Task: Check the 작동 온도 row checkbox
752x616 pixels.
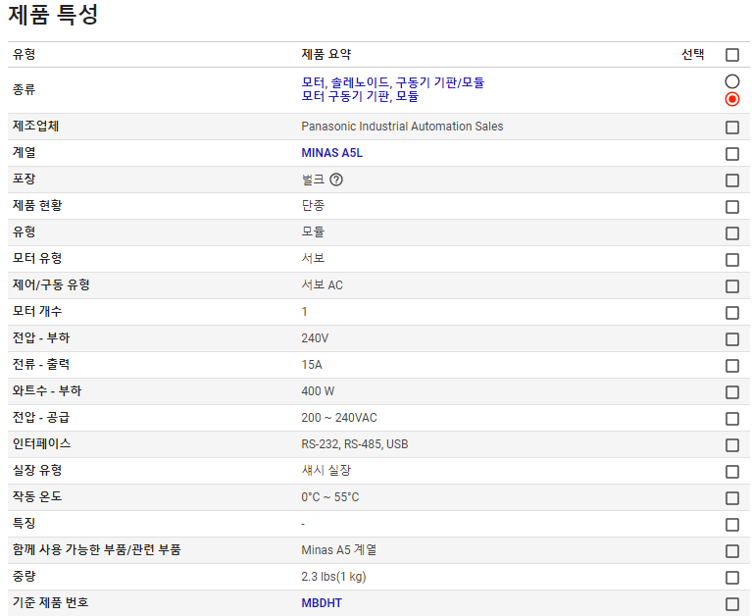Action: point(731,498)
